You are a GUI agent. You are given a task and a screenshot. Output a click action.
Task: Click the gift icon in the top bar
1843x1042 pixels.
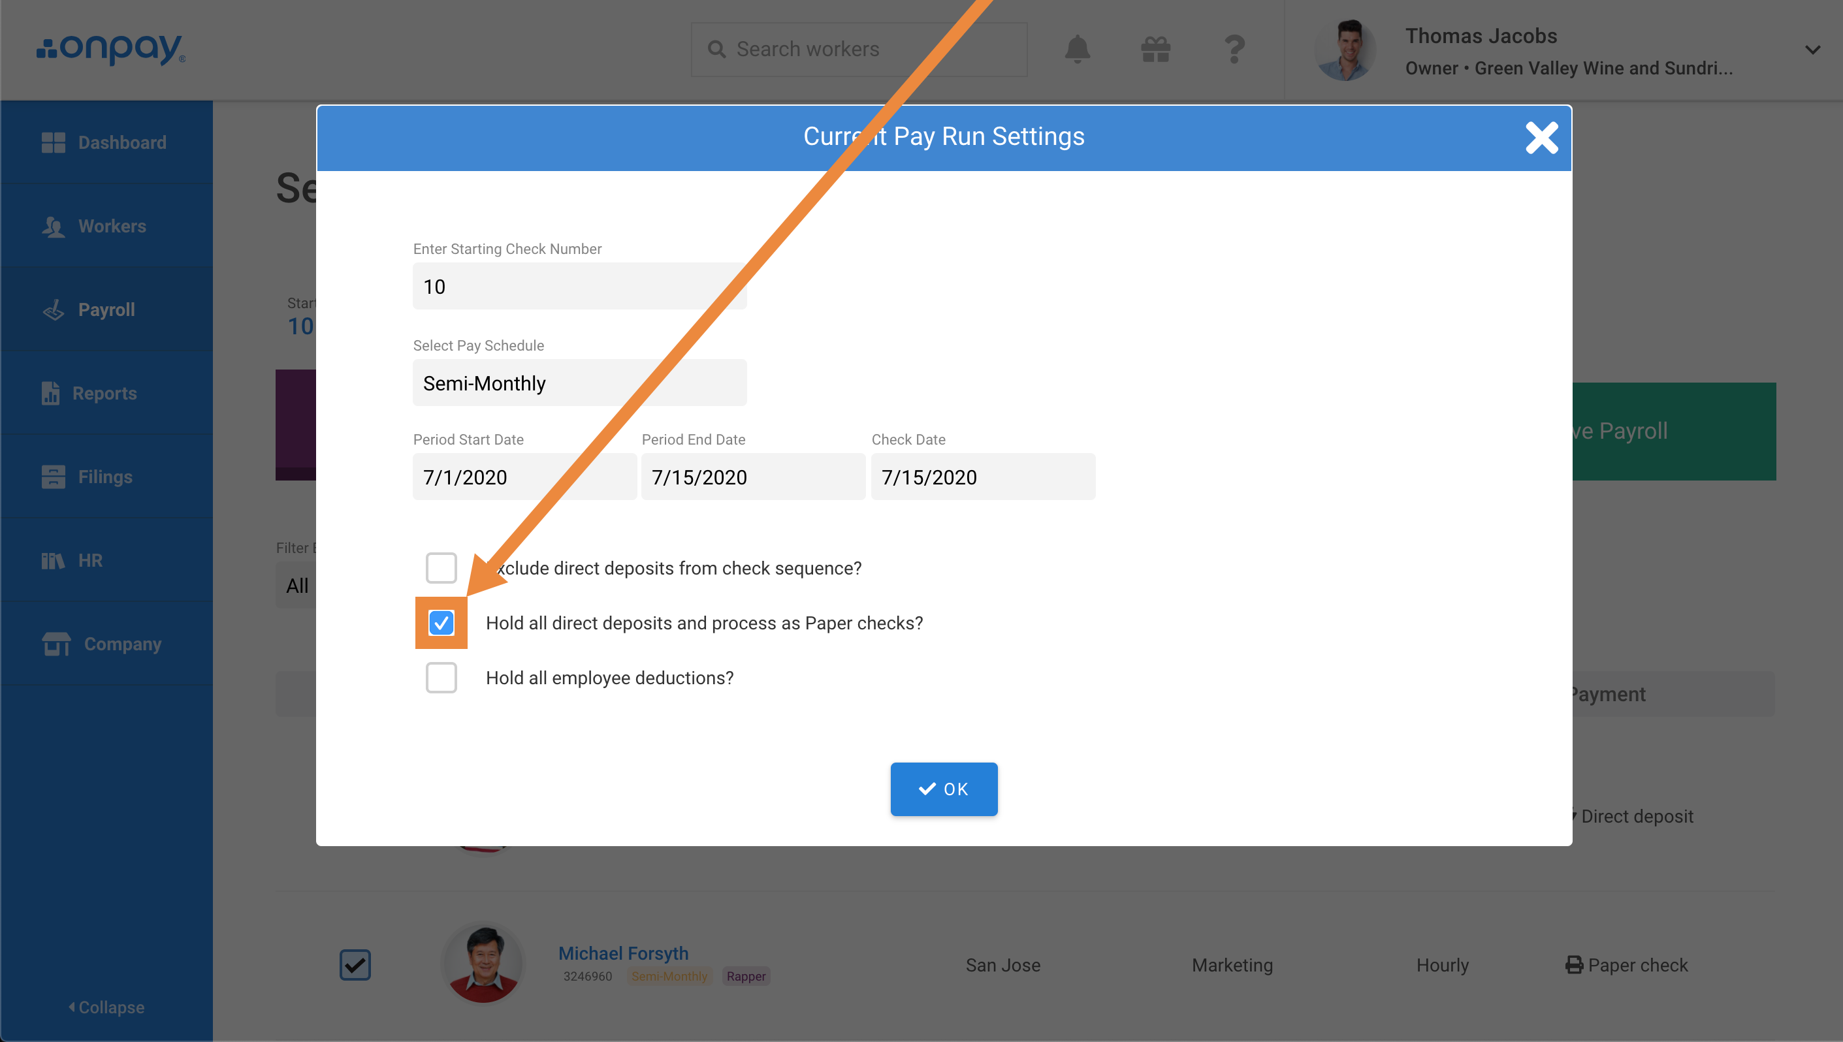coord(1155,49)
